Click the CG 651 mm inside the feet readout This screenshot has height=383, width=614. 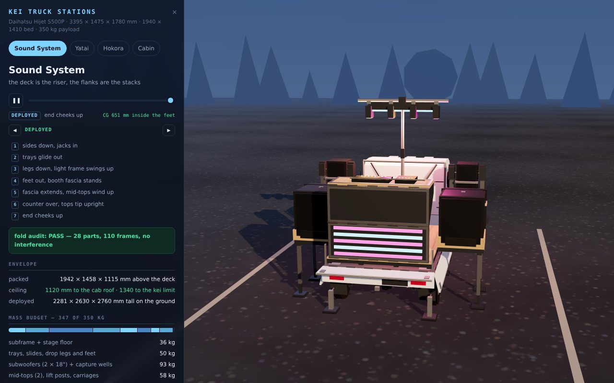pyautogui.click(x=139, y=115)
